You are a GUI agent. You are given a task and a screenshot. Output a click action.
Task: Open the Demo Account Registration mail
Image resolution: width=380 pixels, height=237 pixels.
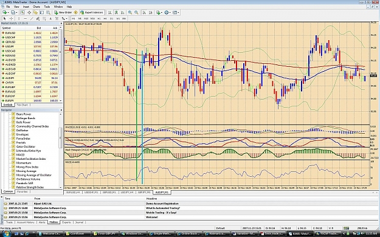(x=162, y=204)
